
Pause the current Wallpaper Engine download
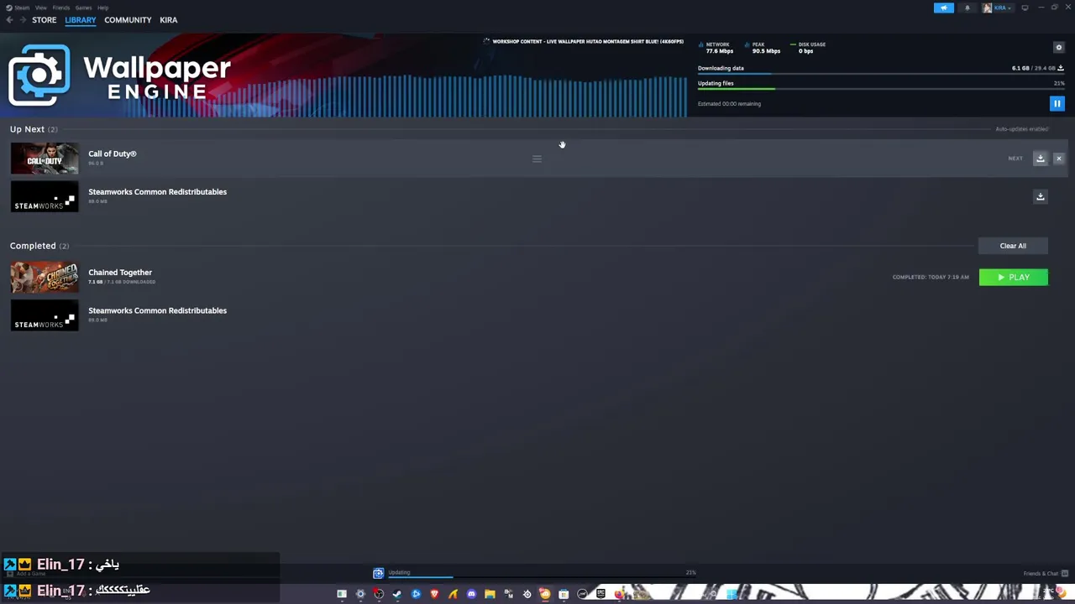coord(1057,104)
